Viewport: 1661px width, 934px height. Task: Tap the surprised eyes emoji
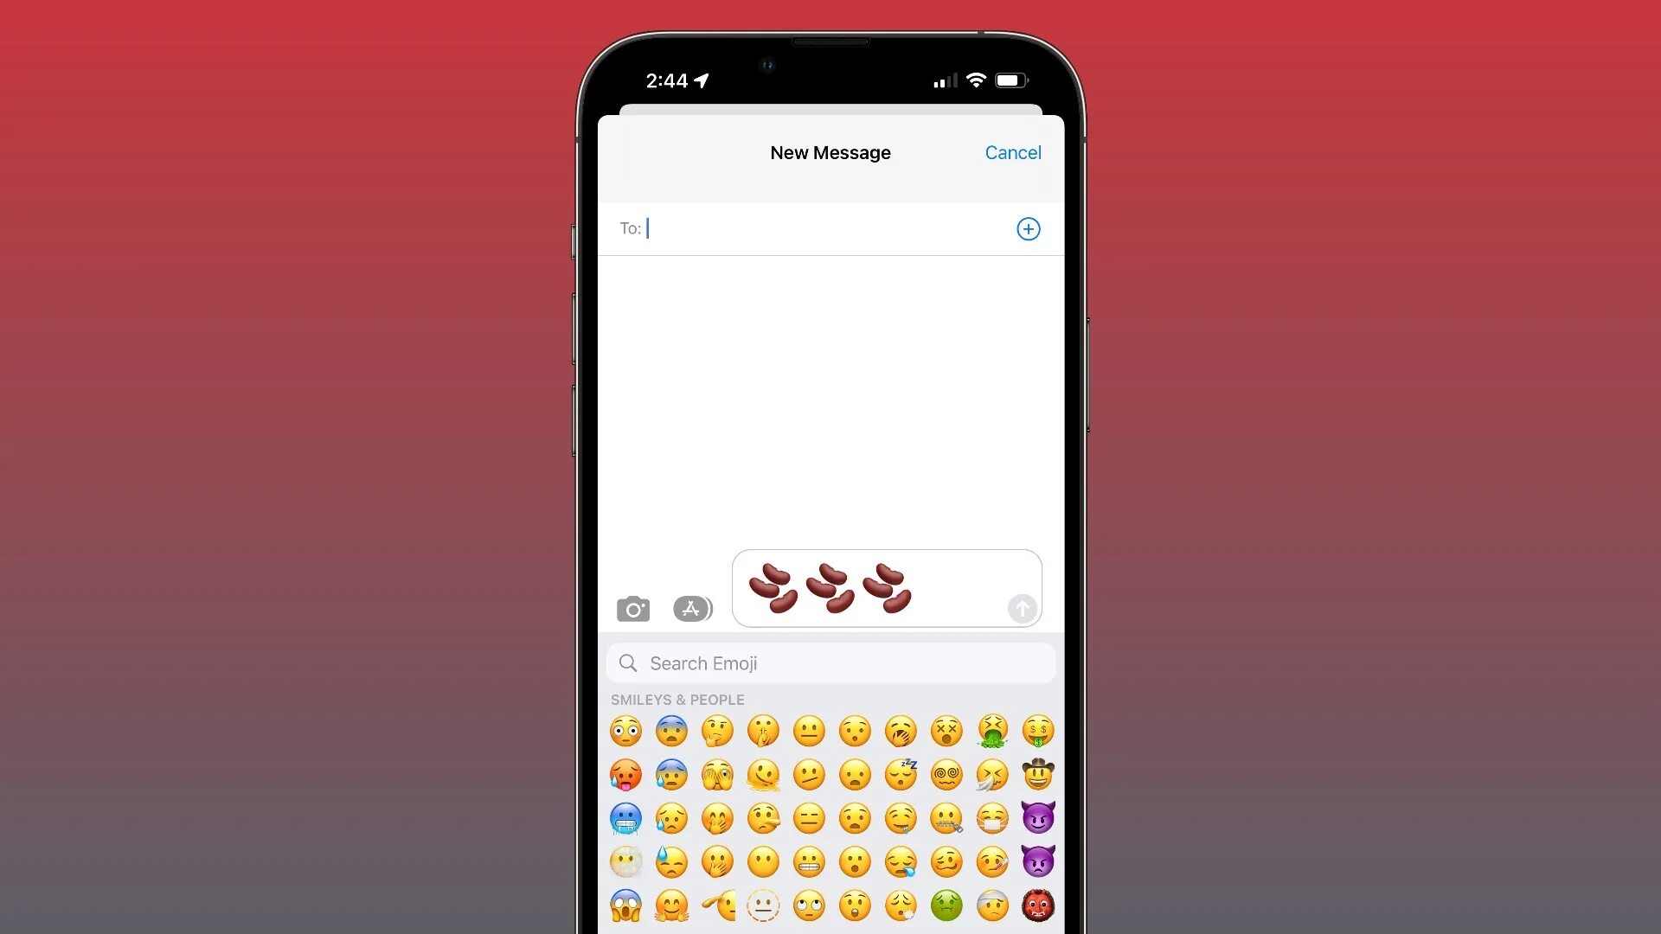tap(625, 730)
